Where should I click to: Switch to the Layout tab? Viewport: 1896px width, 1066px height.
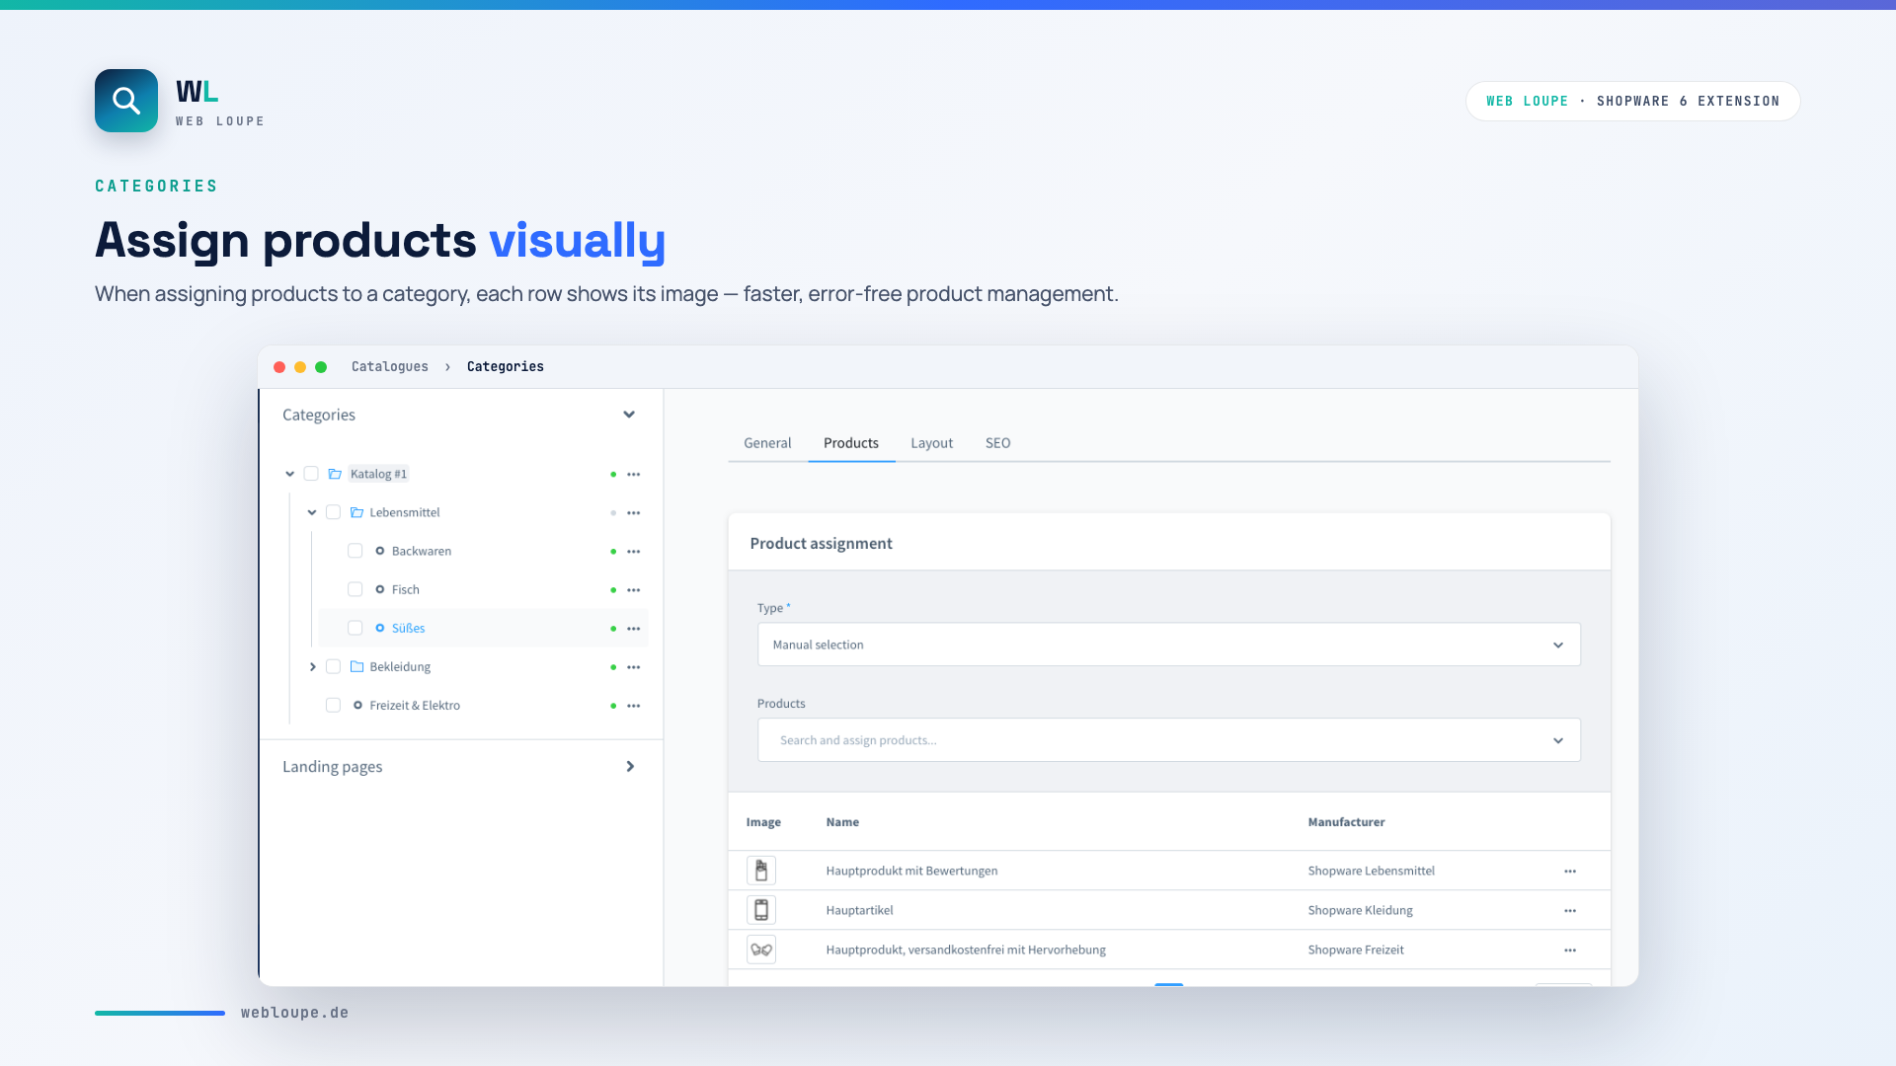[x=931, y=443]
